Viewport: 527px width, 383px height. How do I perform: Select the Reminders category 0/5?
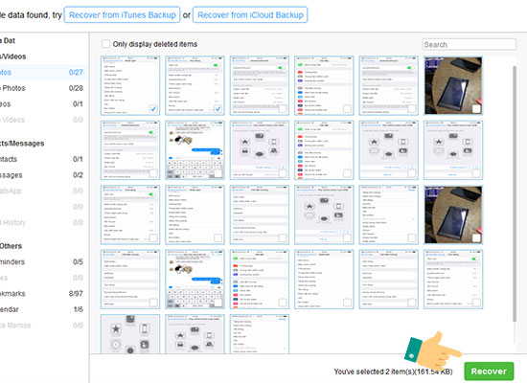(x=41, y=261)
